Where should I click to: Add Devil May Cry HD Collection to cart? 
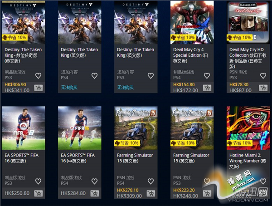point(263,88)
